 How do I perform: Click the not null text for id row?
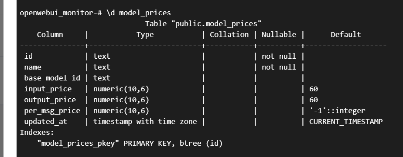pyautogui.click(x=279, y=57)
